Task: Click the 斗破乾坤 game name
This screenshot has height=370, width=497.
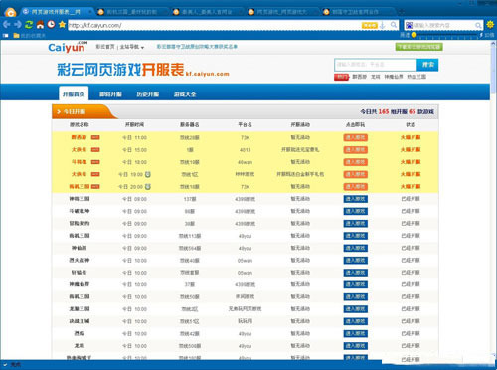Action: (x=80, y=211)
